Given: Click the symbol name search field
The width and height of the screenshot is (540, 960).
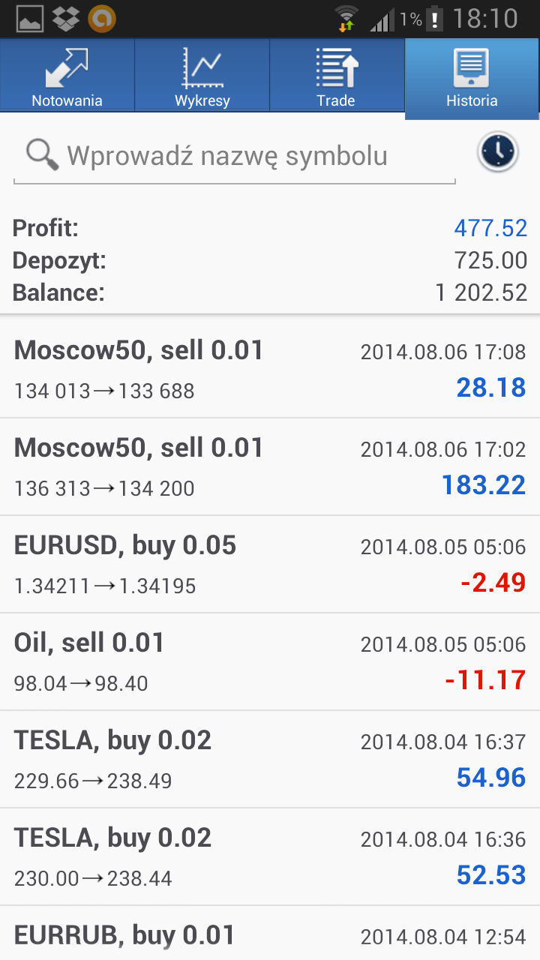Looking at the screenshot, I should pos(247,156).
